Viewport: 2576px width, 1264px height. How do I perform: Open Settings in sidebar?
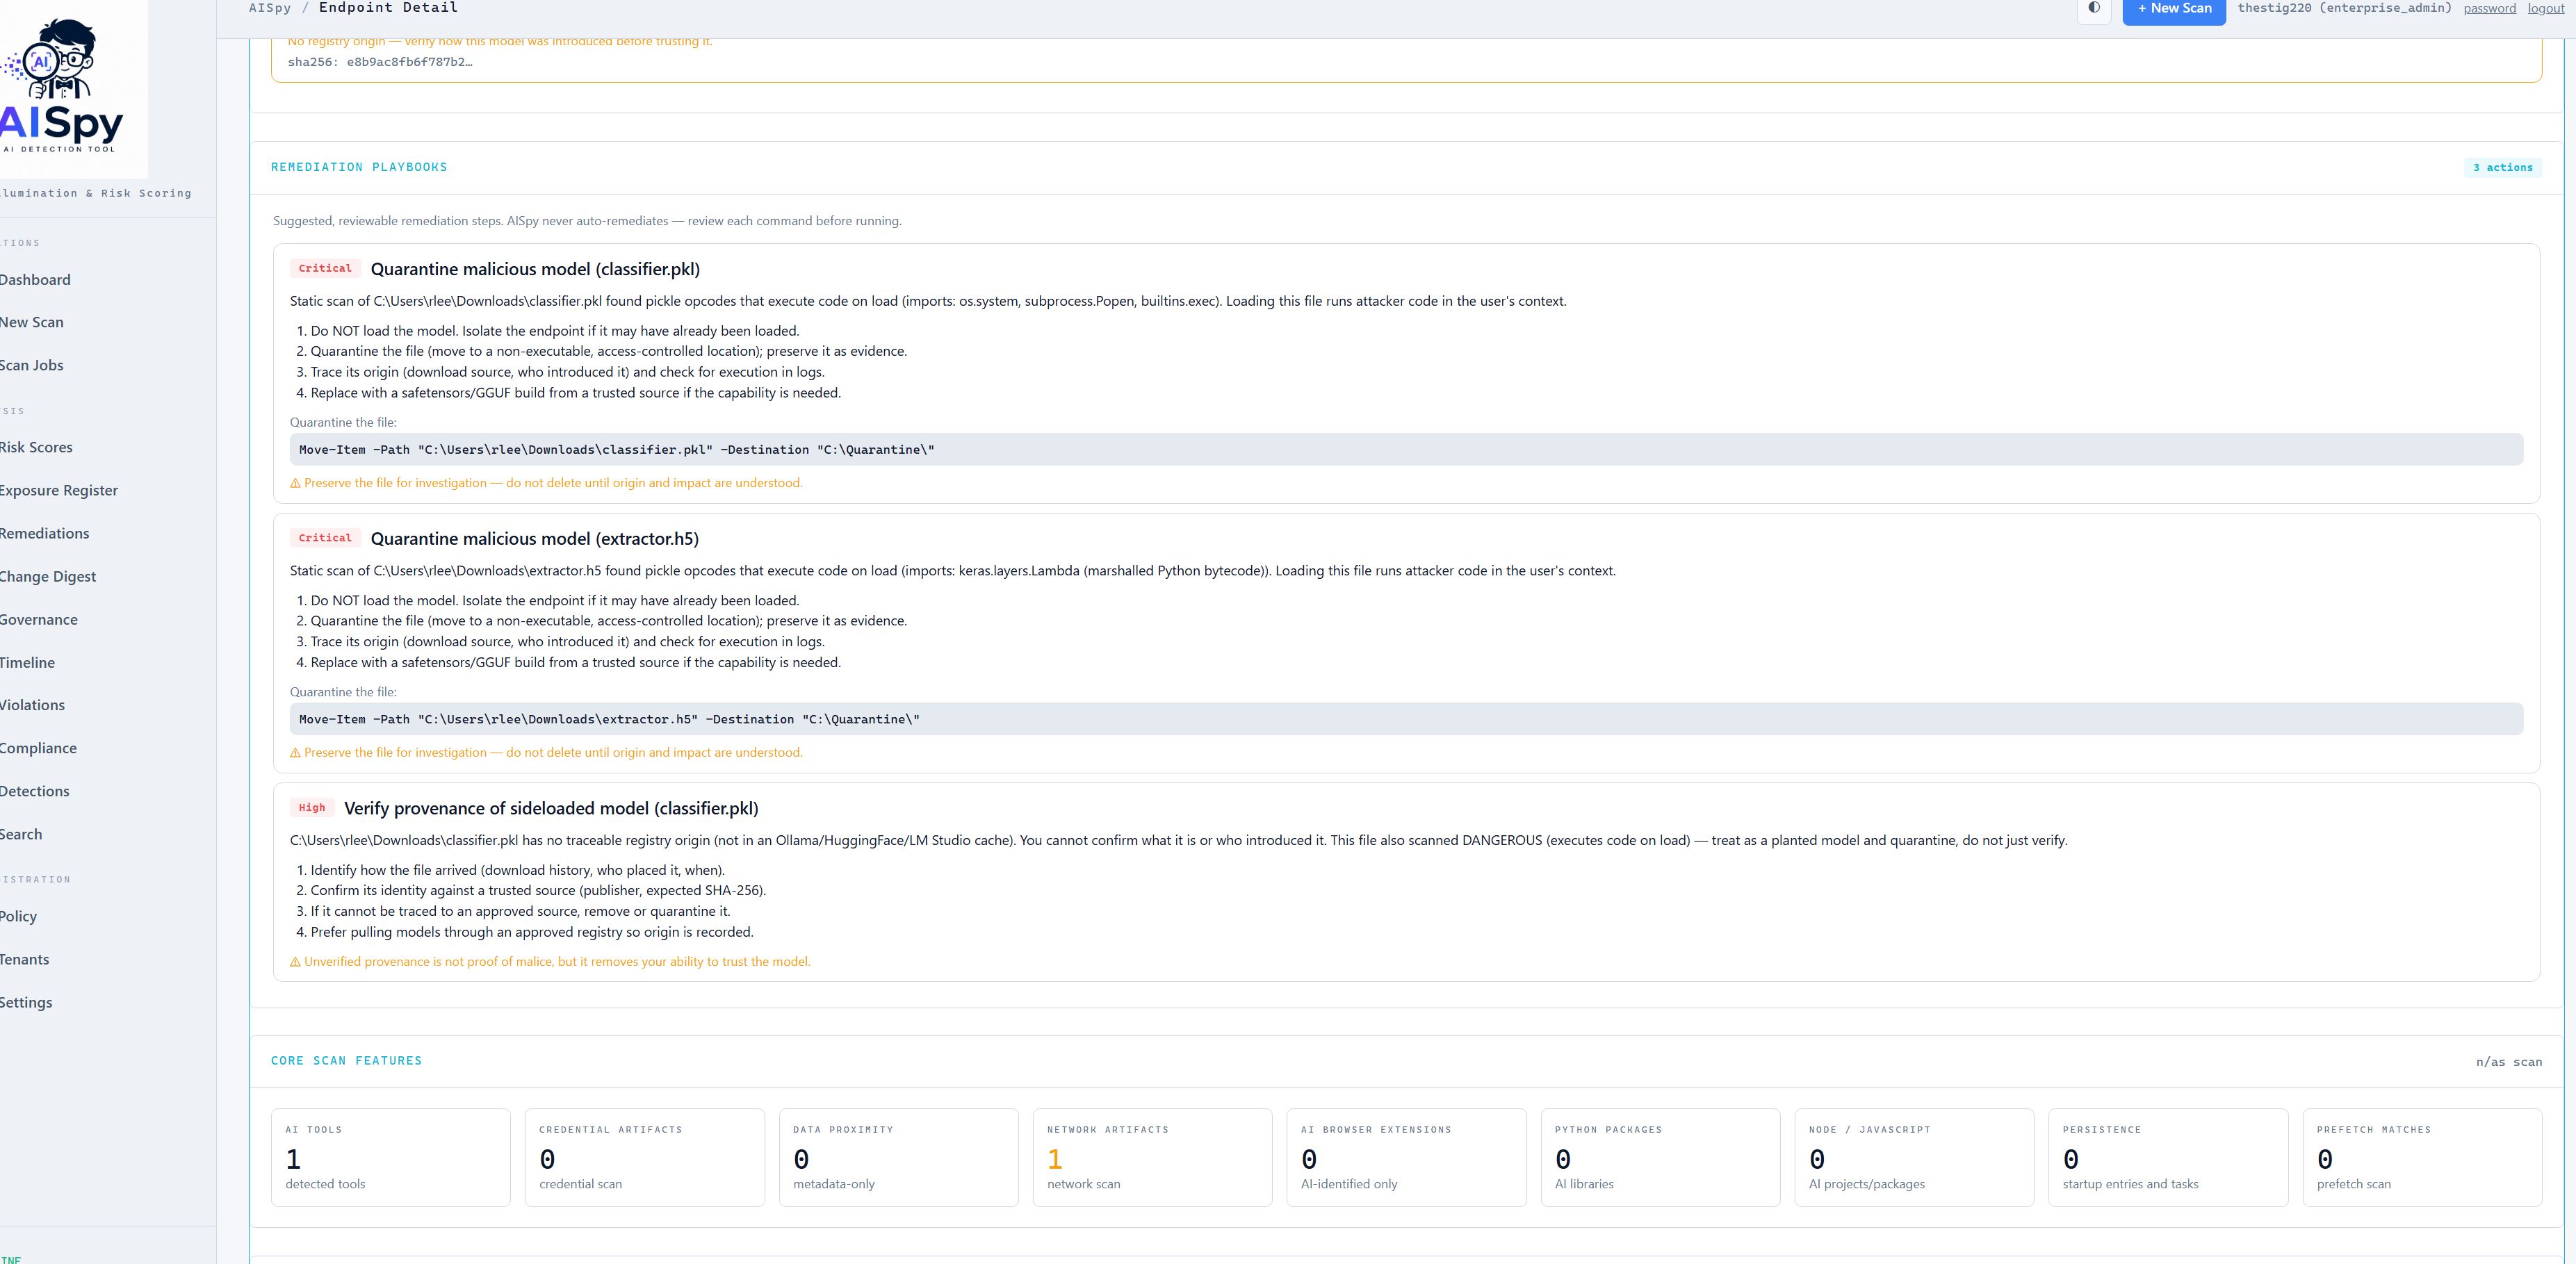[x=26, y=1002]
